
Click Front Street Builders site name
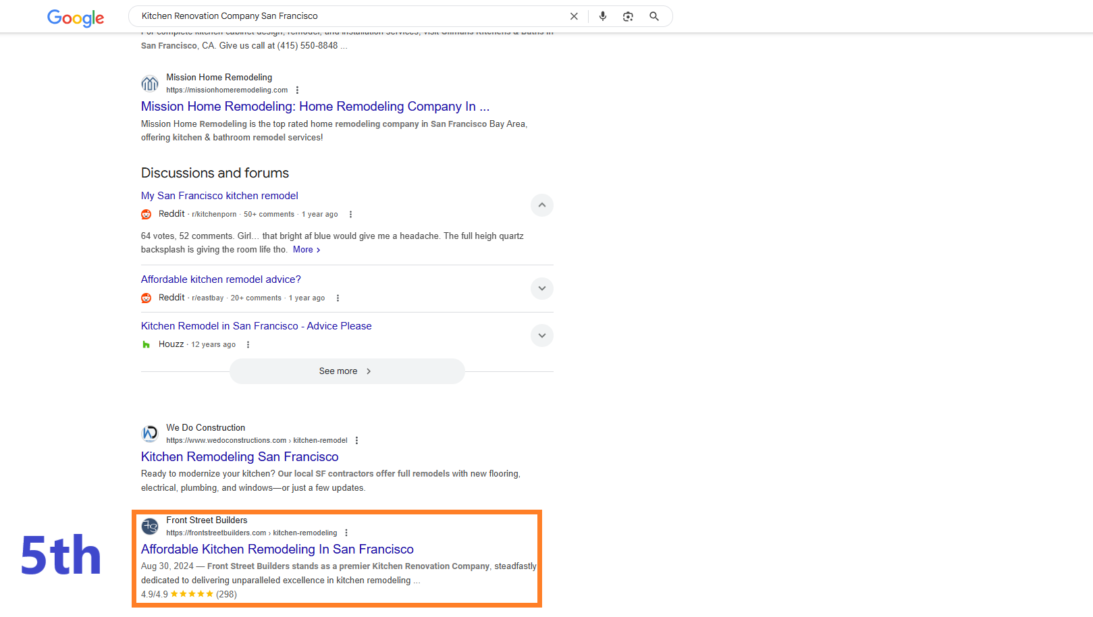click(207, 520)
